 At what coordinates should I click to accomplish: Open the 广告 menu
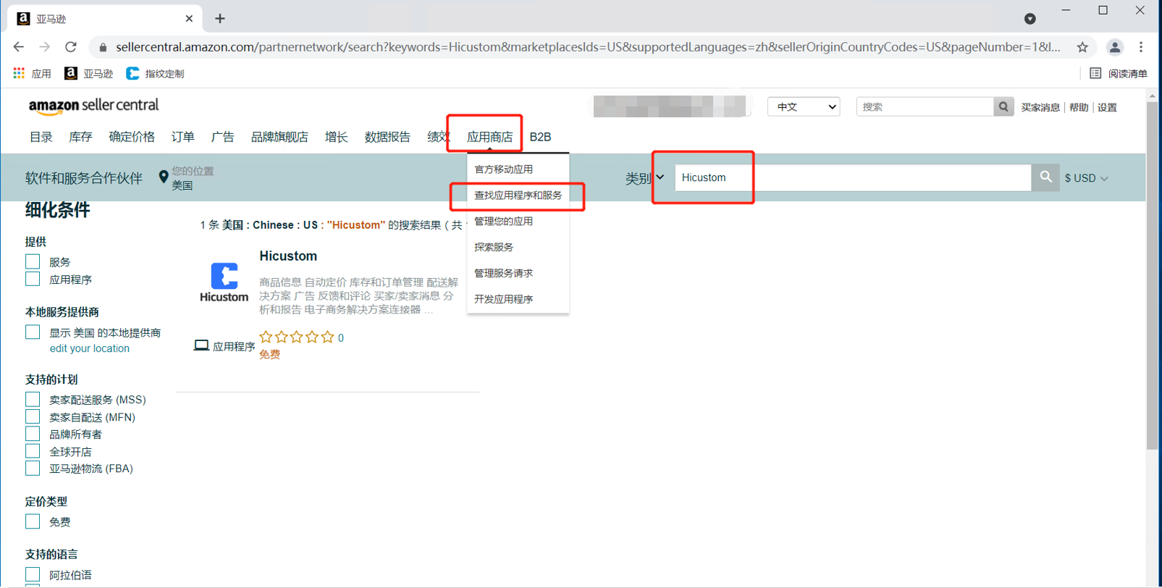click(222, 137)
